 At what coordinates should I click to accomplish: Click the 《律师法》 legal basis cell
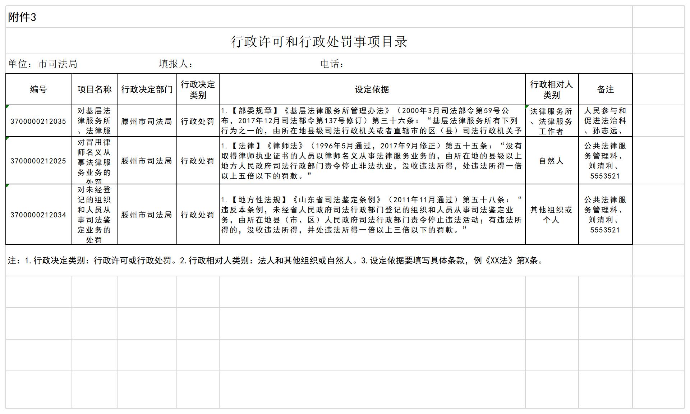tap(372, 161)
